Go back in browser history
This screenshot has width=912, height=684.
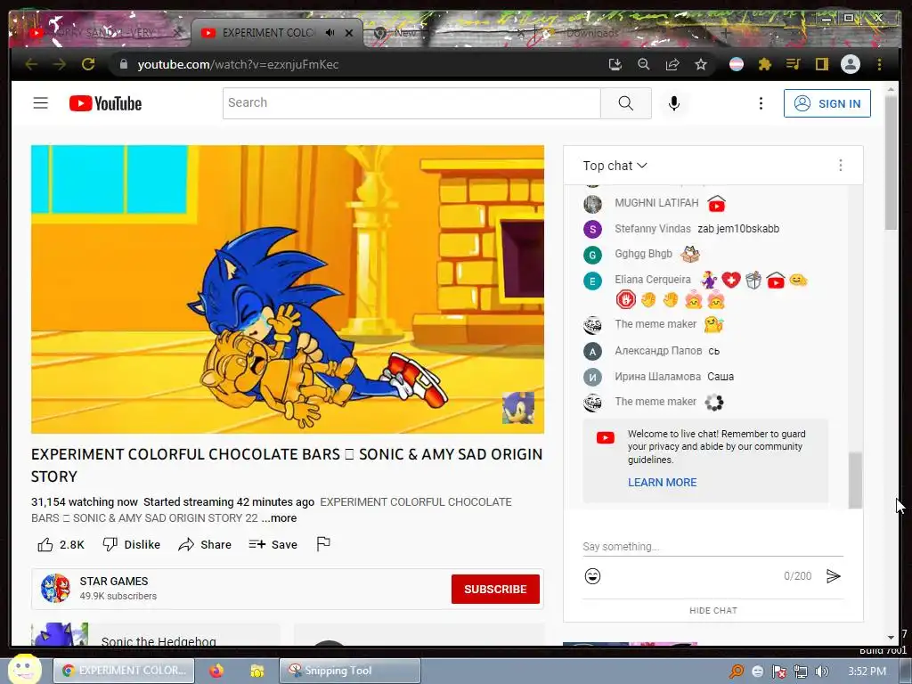click(x=31, y=64)
